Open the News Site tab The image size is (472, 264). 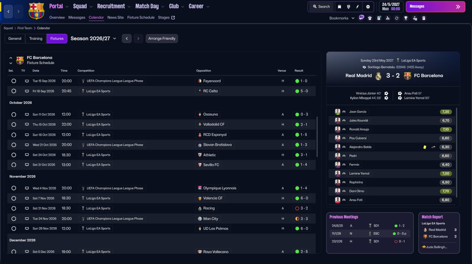[x=115, y=18]
